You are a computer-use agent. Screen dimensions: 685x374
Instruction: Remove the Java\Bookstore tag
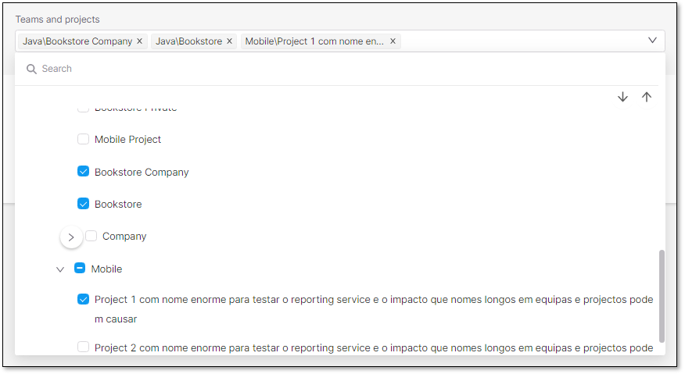[x=229, y=41]
